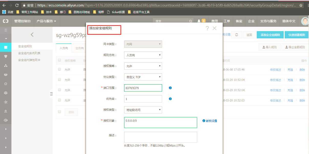Close the 添加安全组规则 dialog with X
Screen dimensions: 309x154
(x=215, y=28)
